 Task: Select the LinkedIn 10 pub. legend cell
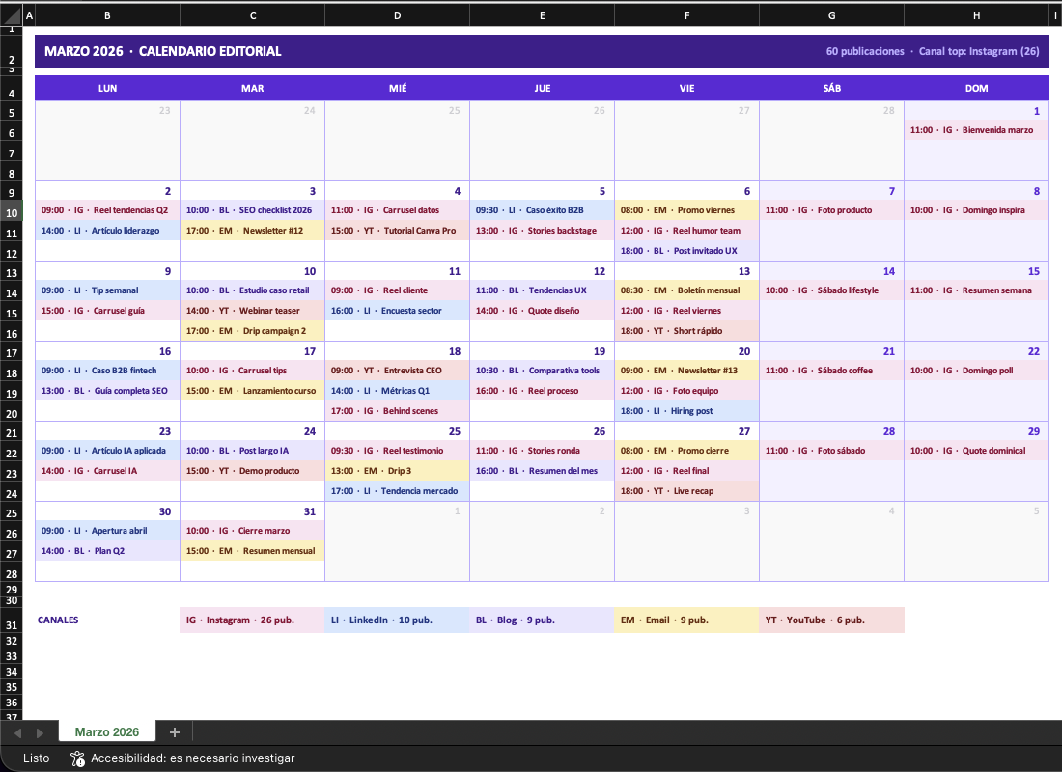pyautogui.click(x=398, y=620)
